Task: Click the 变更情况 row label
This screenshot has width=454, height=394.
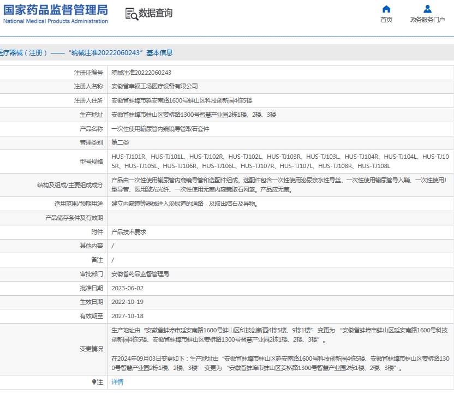Action: click(91, 349)
